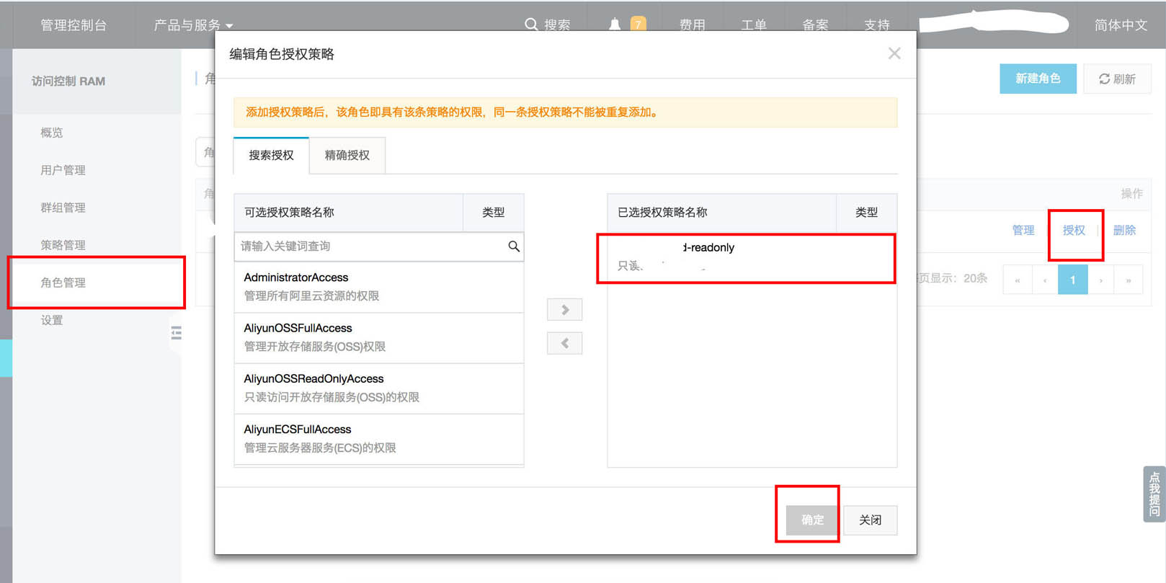The image size is (1166, 583).
Task: Open 概览 in the RAM sidebar
Action: (x=52, y=133)
